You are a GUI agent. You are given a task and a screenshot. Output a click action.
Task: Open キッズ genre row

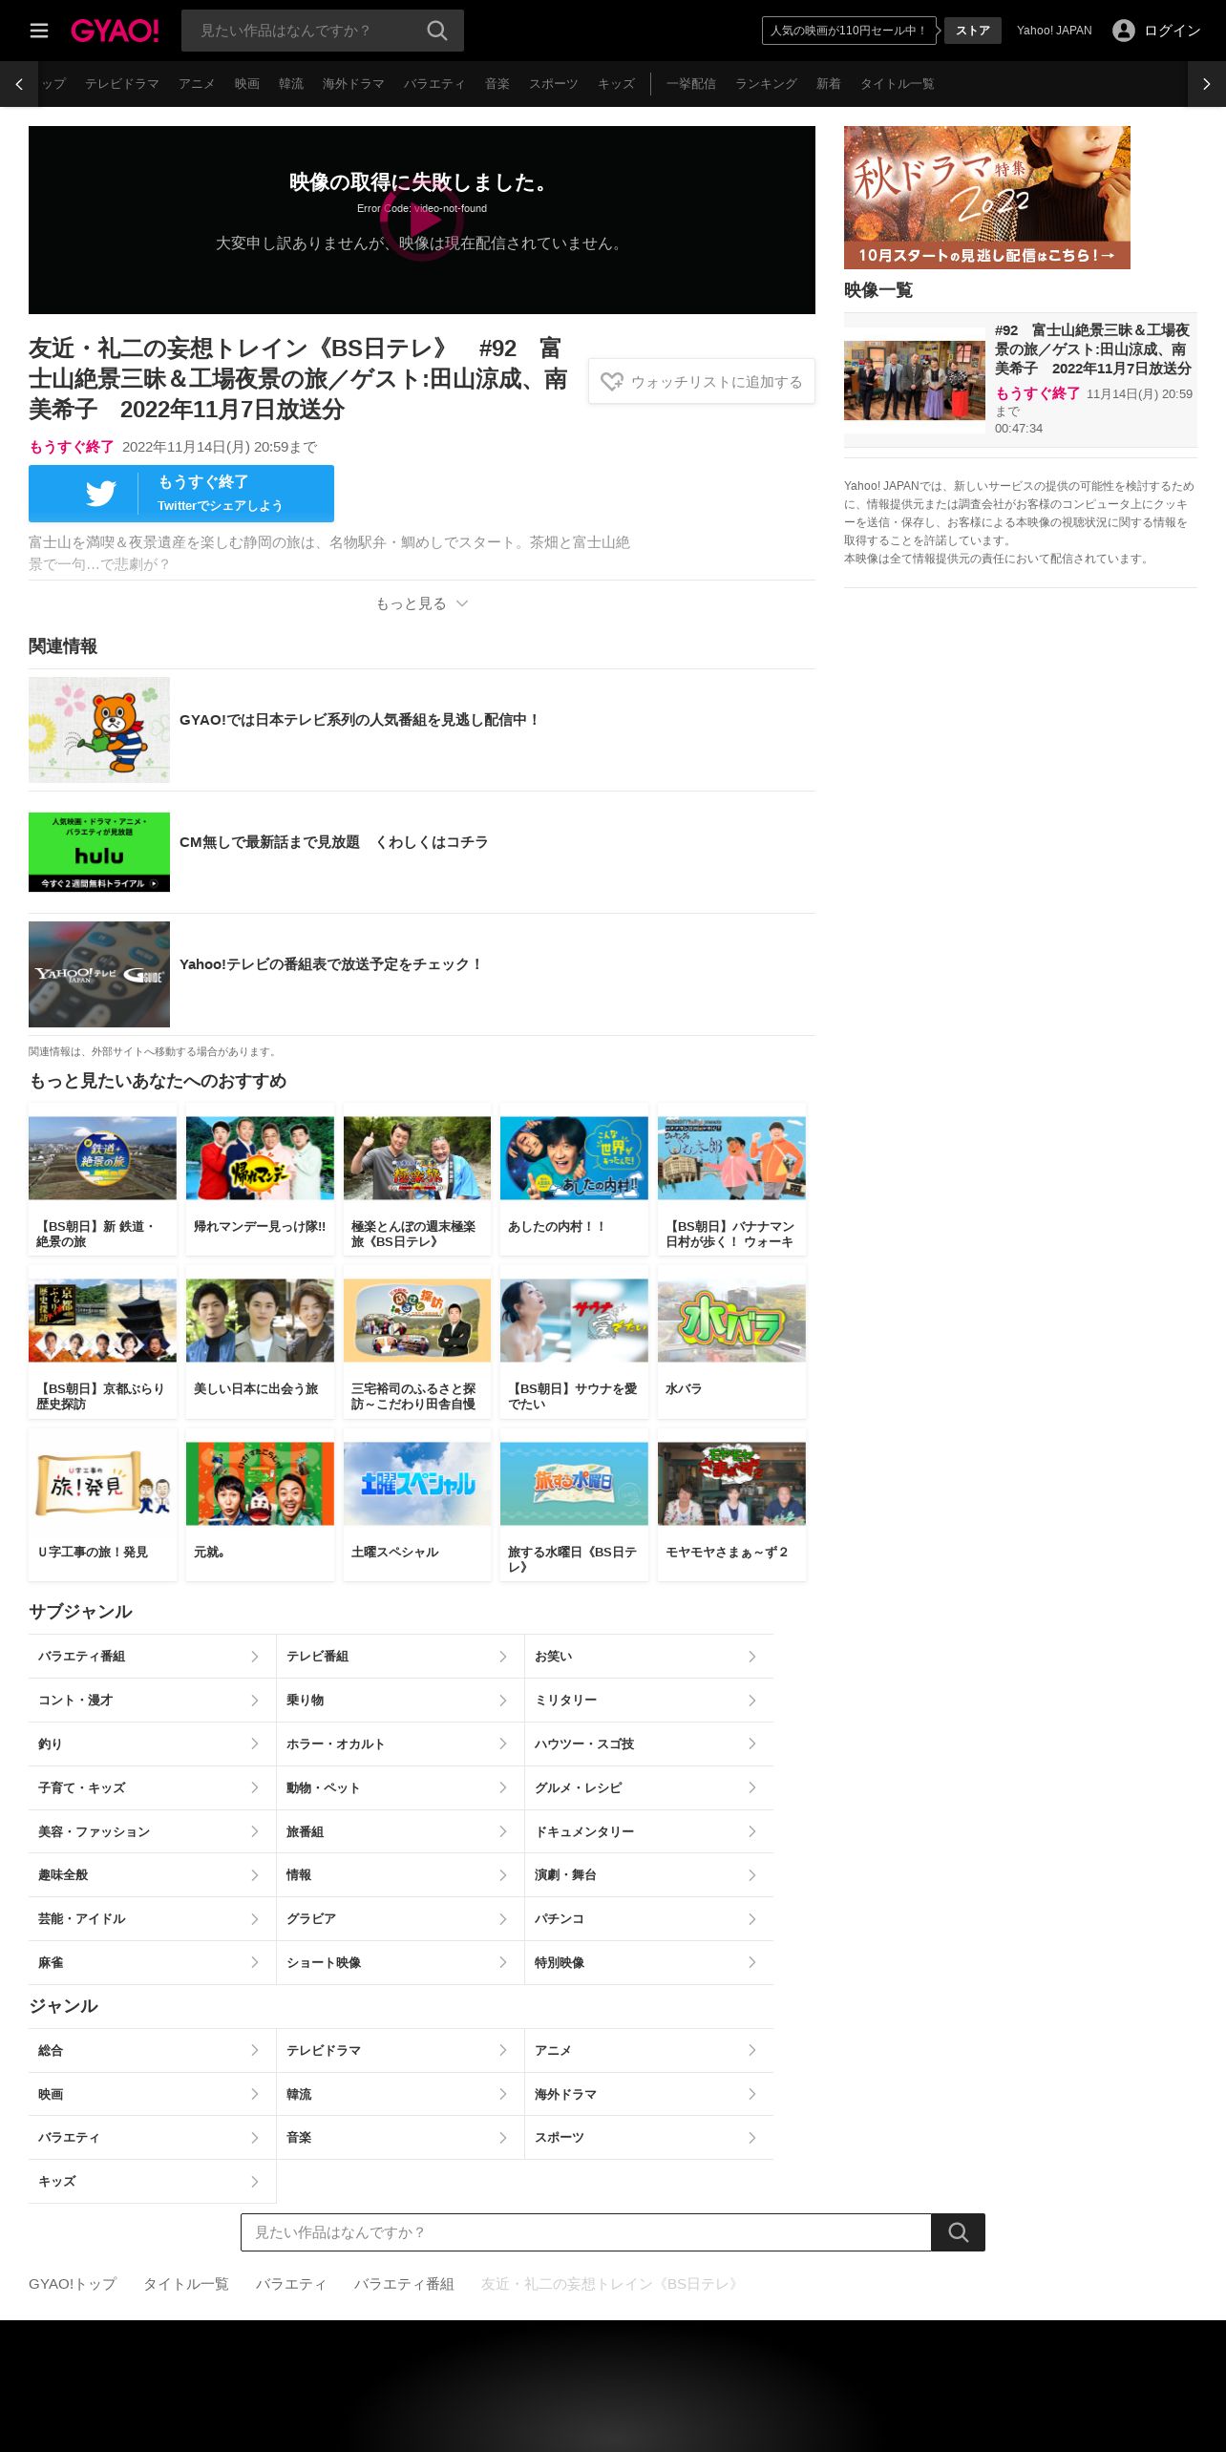click(152, 2181)
